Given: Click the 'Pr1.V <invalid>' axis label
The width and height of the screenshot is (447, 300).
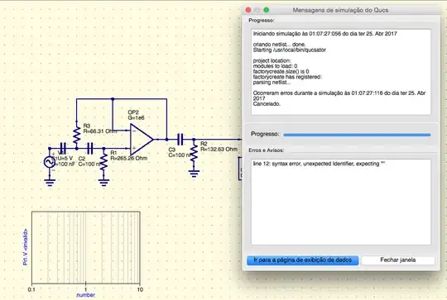Looking at the screenshot, I should (26, 247).
